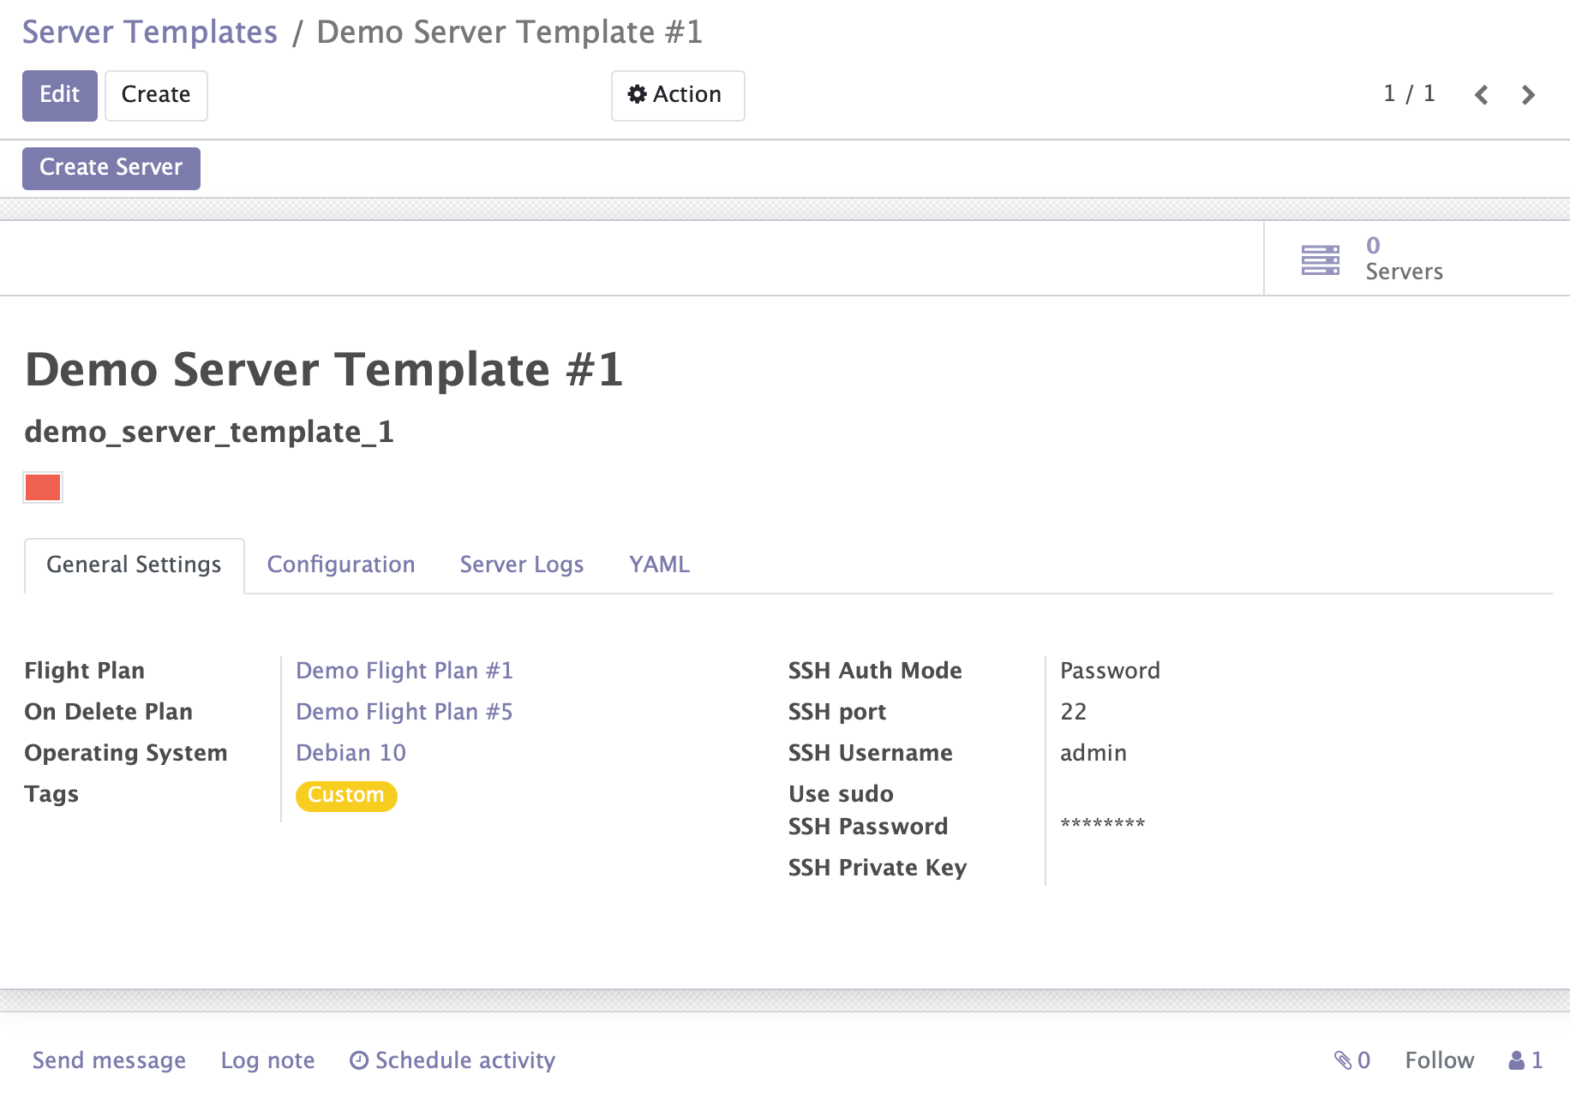Open the Debian 10 operating system link
This screenshot has height=1093, width=1570.
(351, 753)
